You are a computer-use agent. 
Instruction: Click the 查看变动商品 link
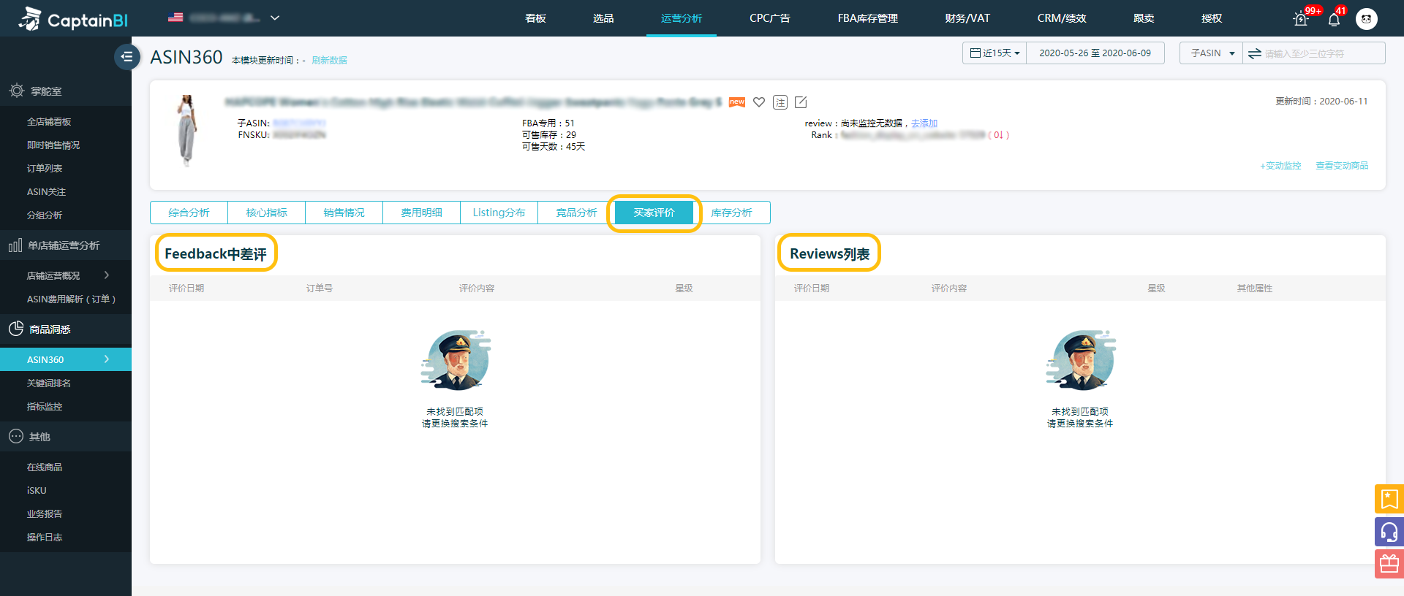pyautogui.click(x=1342, y=166)
